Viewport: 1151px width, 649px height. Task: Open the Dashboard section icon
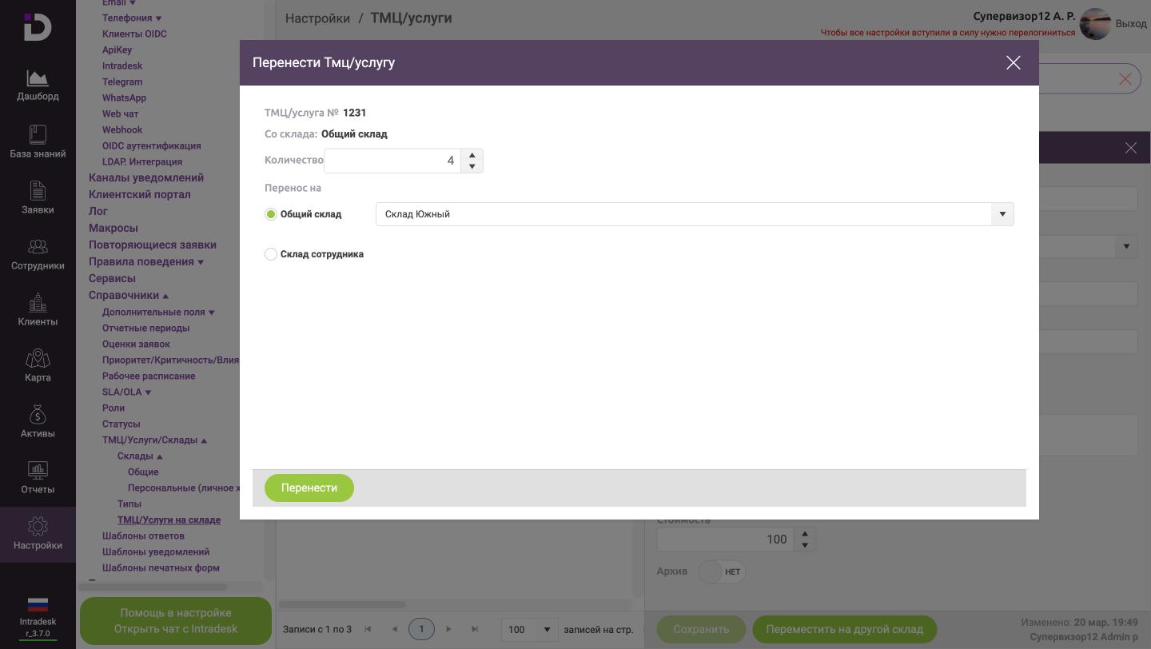click(x=38, y=78)
